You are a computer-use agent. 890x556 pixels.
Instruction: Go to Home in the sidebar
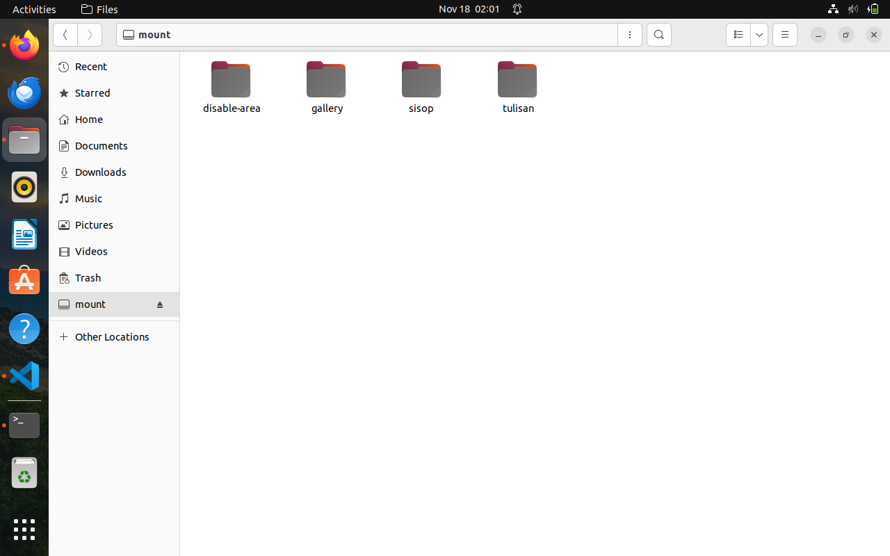point(114,120)
